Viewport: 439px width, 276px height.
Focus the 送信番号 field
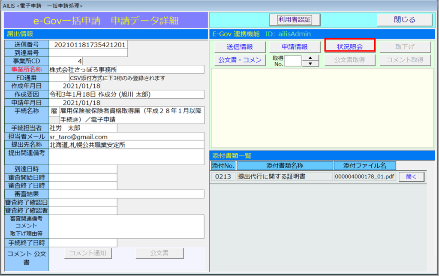(88, 45)
